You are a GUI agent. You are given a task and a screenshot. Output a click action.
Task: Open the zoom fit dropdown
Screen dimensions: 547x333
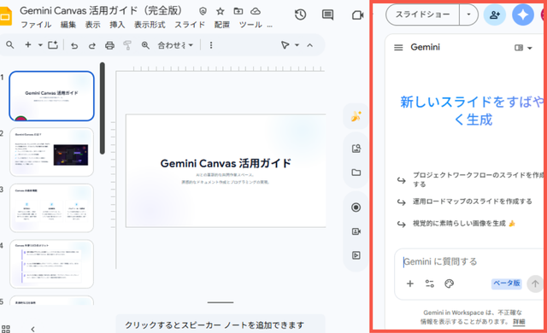click(x=175, y=45)
